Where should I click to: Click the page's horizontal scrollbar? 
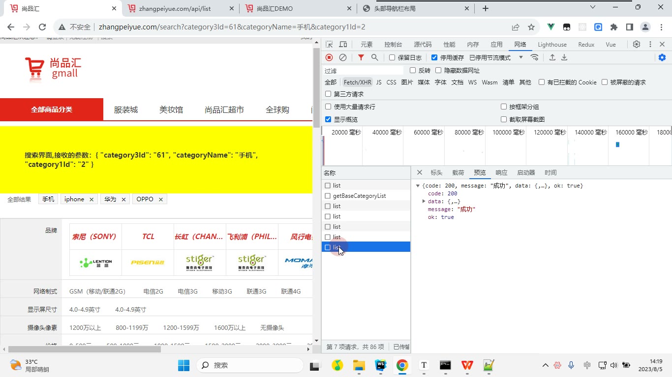tap(85, 349)
